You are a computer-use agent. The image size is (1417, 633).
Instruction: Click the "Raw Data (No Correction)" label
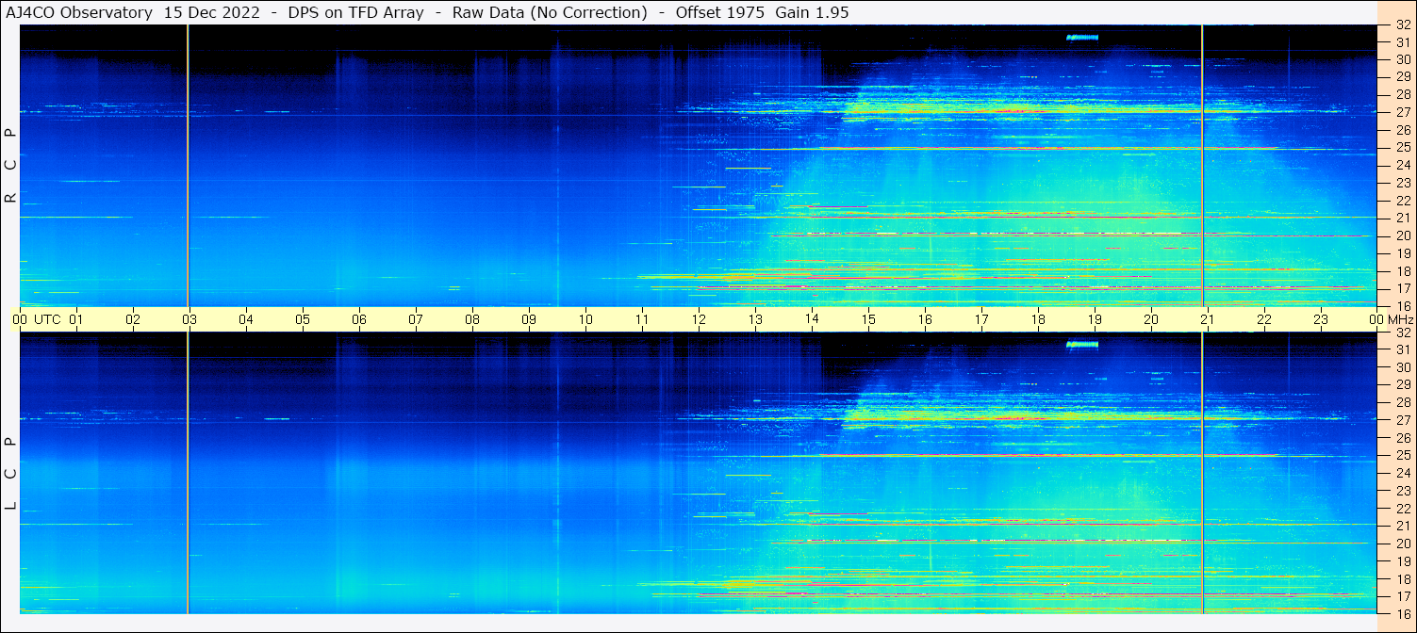click(x=550, y=12)
